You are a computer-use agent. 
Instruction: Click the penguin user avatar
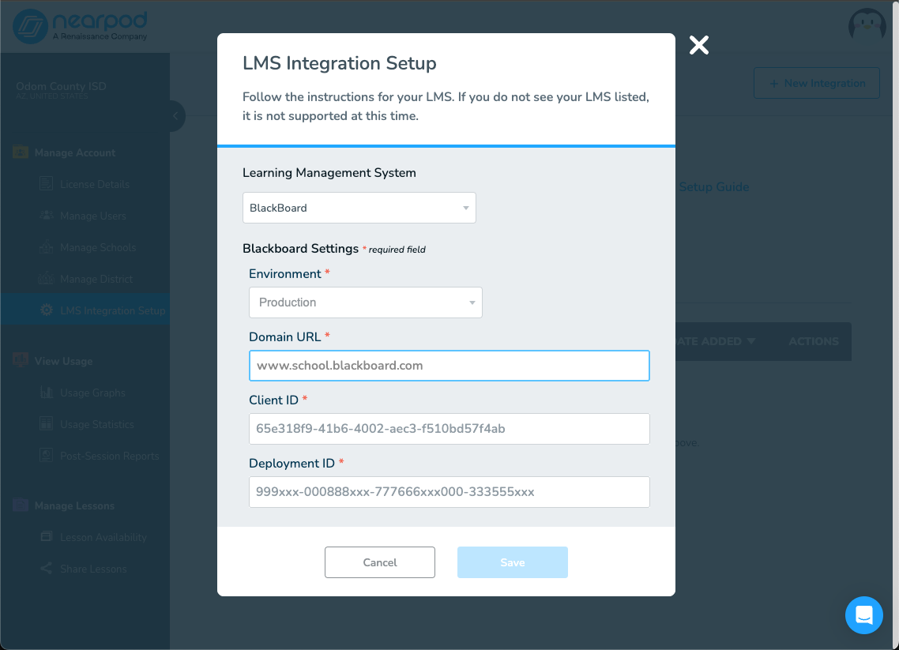pyautogui.click(x=867, y=25)
